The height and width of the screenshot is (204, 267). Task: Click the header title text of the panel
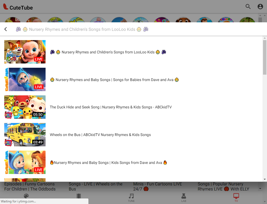(x=82, y=29)
